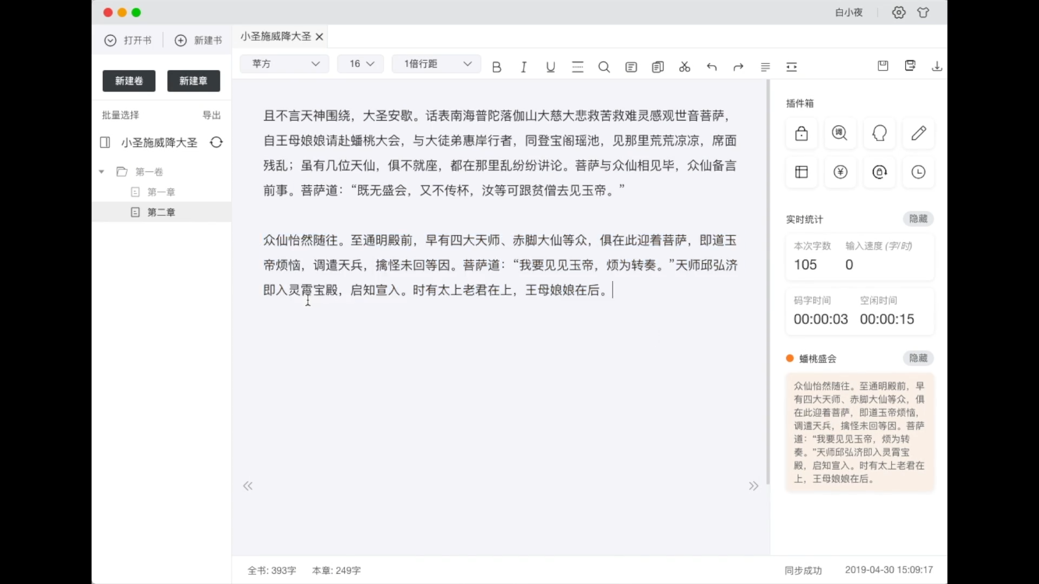The width and height of the screenshot is (1039, 584).
Task: Click the scissors cut icon
Action: [685, 67]
